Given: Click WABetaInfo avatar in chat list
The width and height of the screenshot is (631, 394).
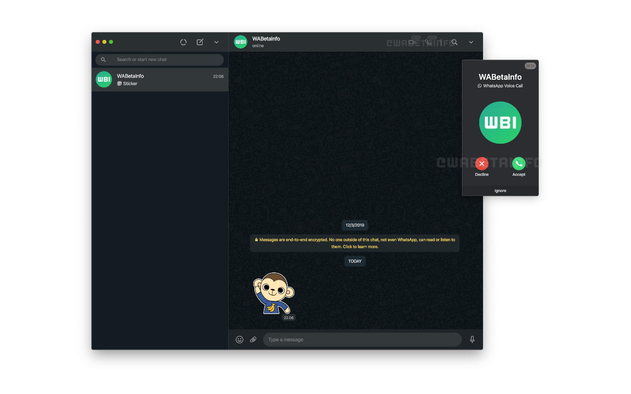Looking at the screenshot, I should point(104,79).
